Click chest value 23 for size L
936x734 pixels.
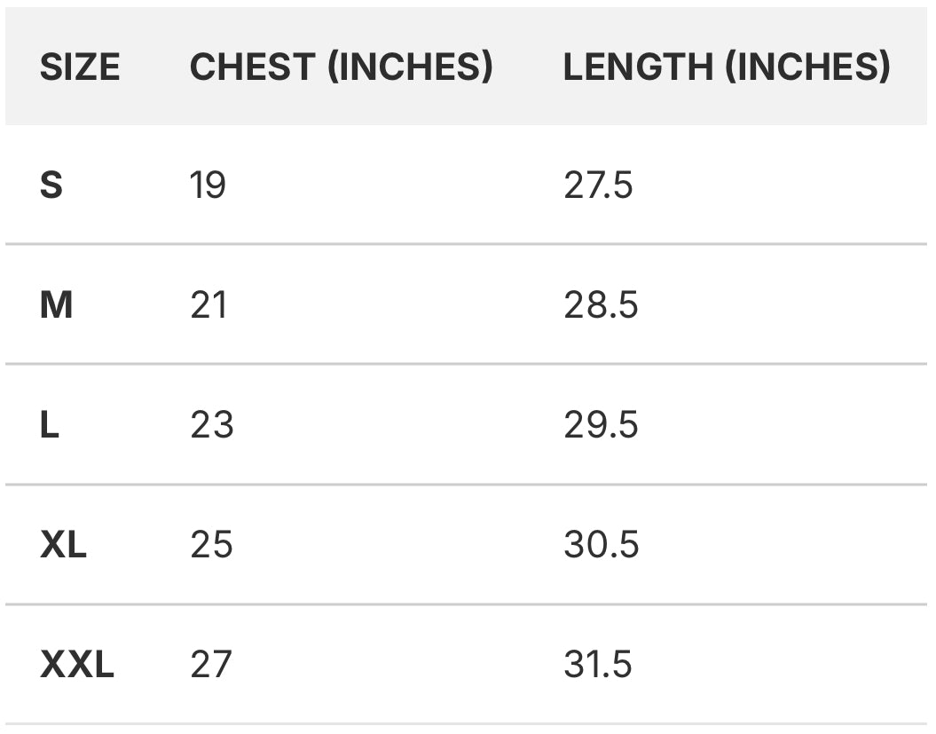[211, 425]
